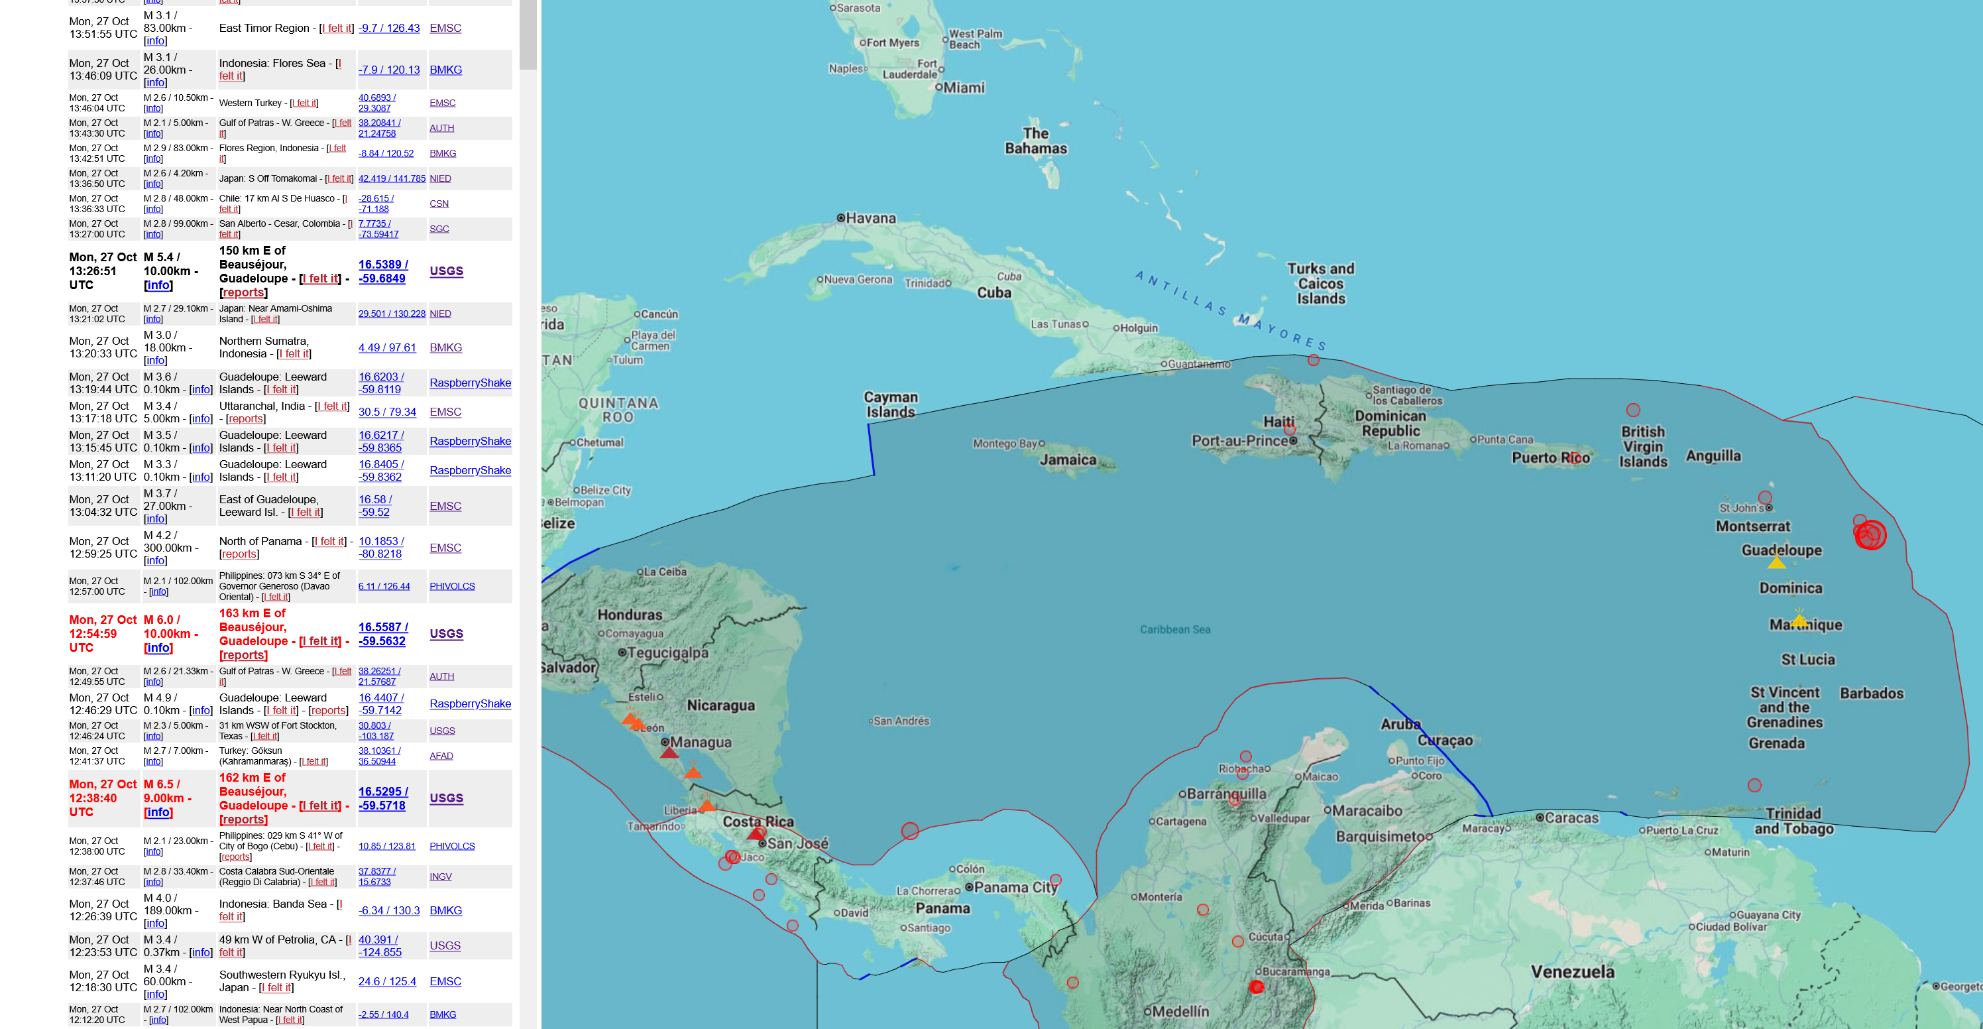Click earthquake circle on Puerto Rico label

coord(1573,458)
